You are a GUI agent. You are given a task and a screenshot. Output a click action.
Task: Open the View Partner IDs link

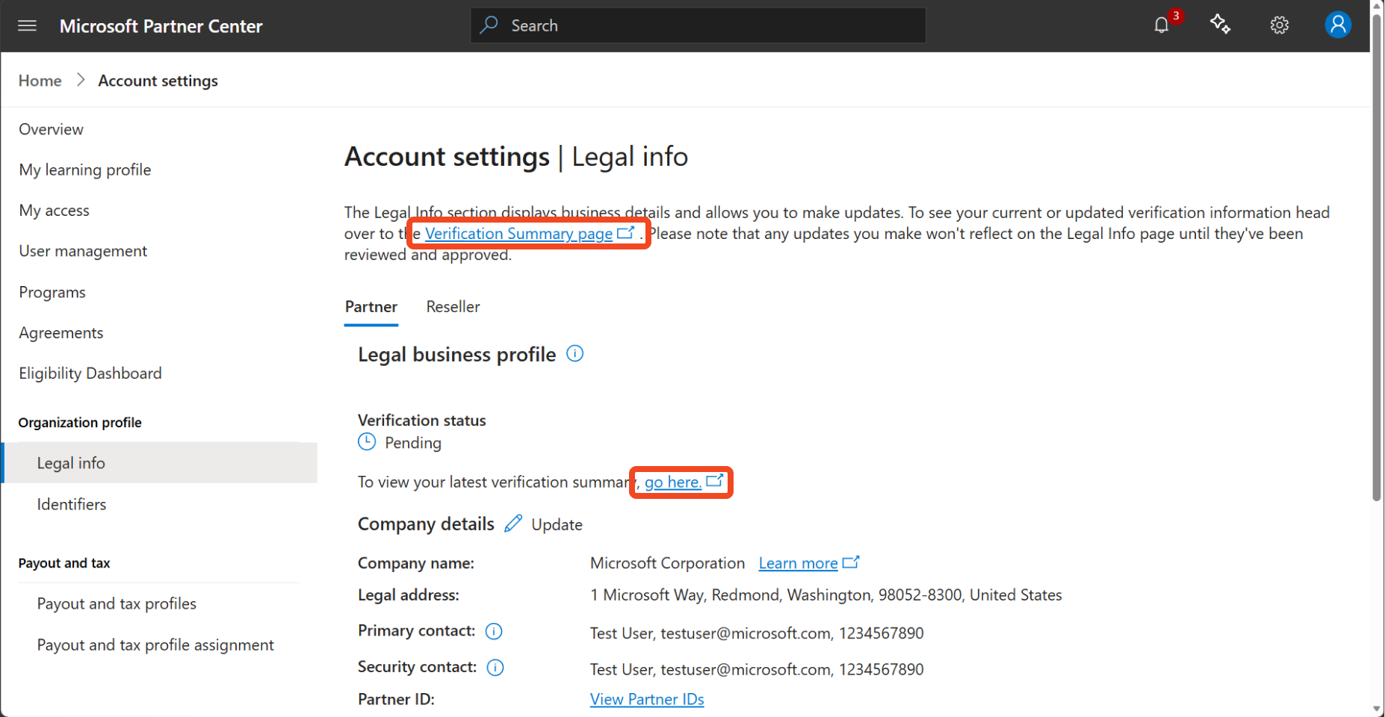pos(647,699)
